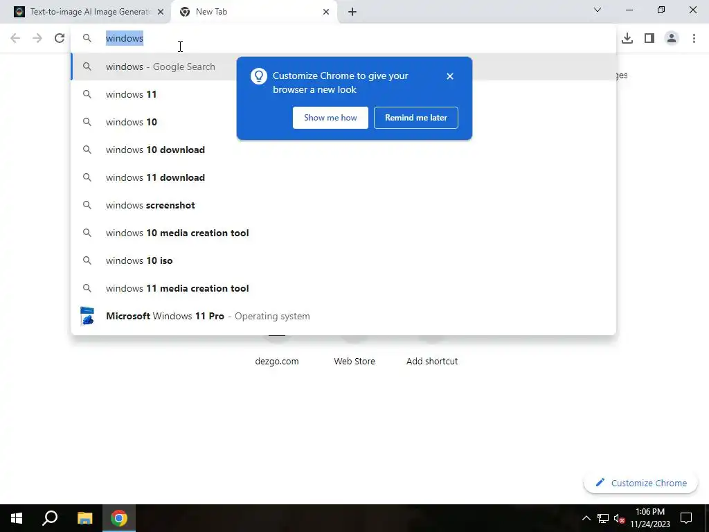Choose 'windows 10 iso' suggestion
This screenshot has width=709, height=532.
click(x=343, y=260)
